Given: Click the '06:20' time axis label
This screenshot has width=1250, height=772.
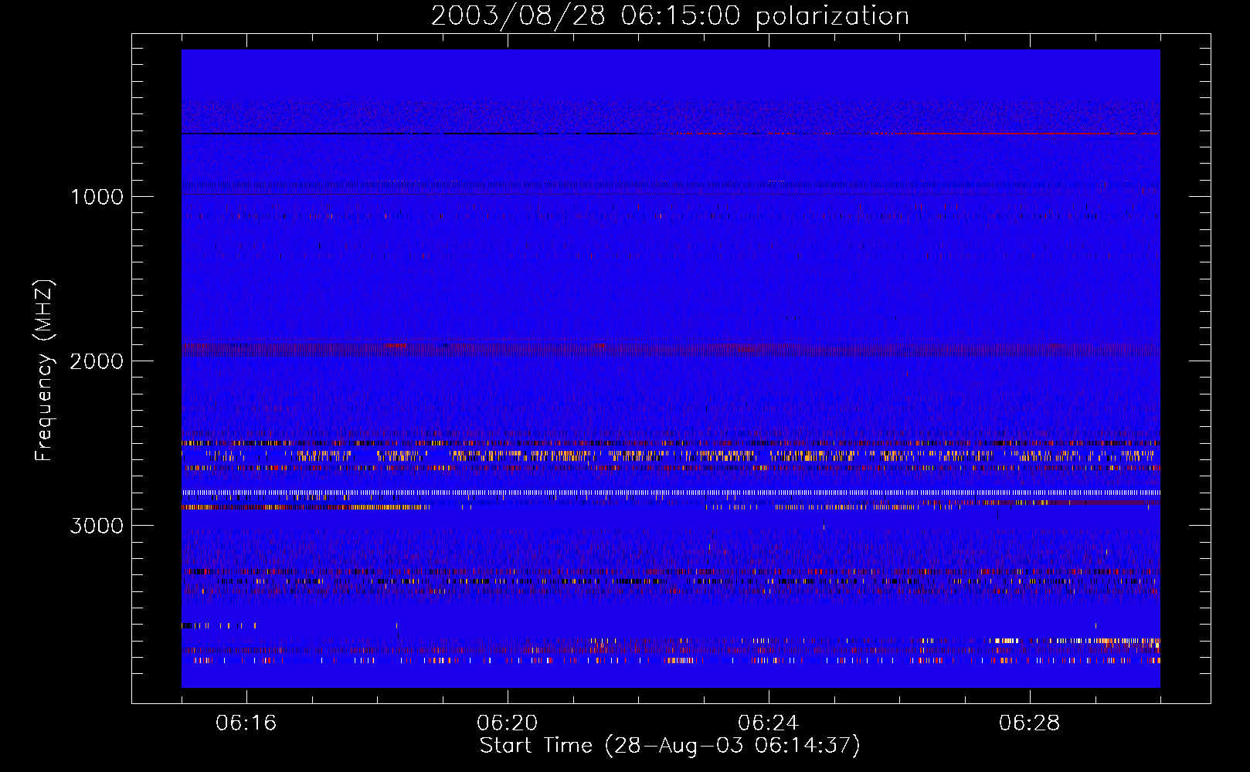Looking at the screenshot, I should point(508,723).
